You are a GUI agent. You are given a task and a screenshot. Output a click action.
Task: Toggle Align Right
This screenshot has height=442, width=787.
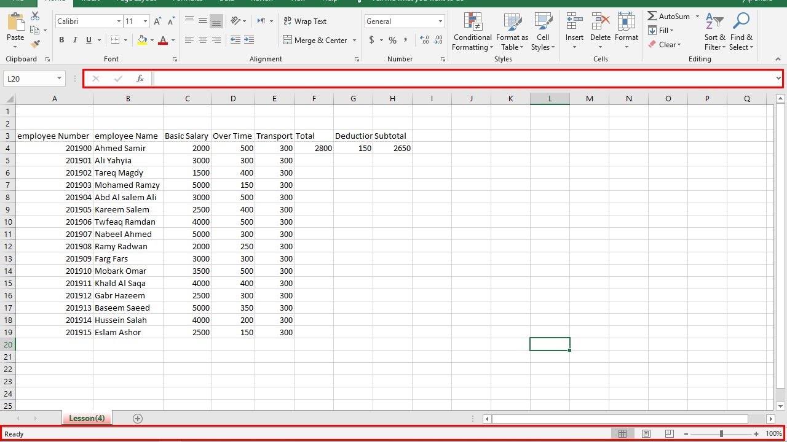pyautogui.click(x=216, y=40)
